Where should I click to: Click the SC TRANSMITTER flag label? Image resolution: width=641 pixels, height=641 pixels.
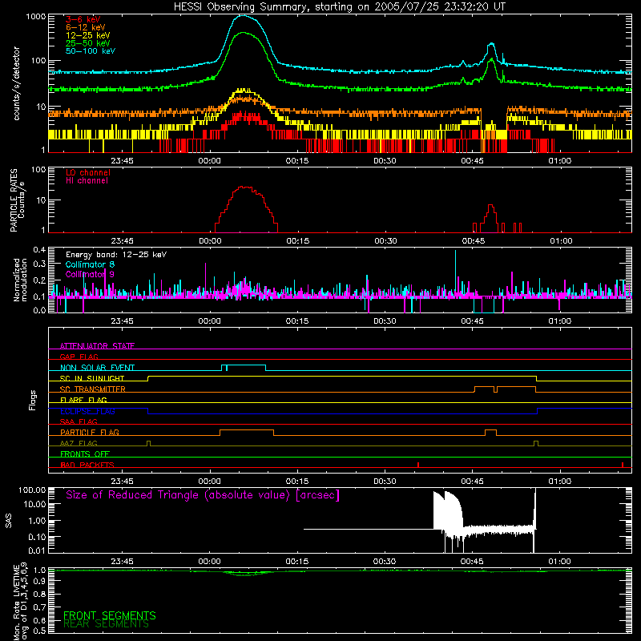pos(93,389)
